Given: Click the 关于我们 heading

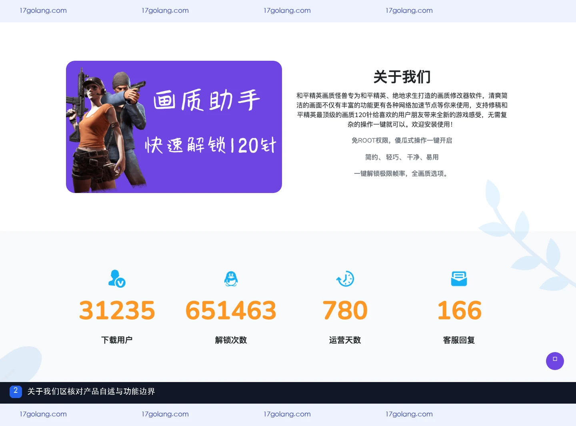Looking at the screenshot, I should click(402, 77).
